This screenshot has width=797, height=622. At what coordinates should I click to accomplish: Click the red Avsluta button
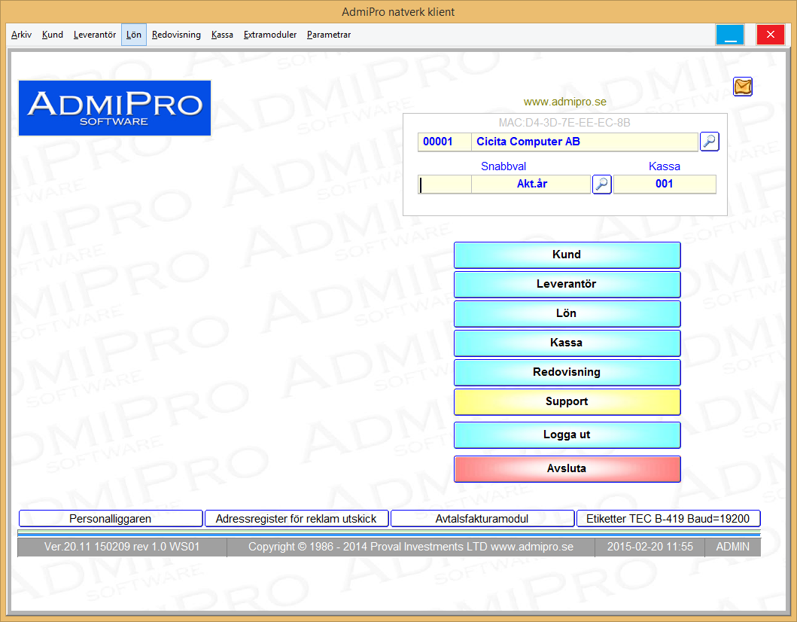[567, 468]
